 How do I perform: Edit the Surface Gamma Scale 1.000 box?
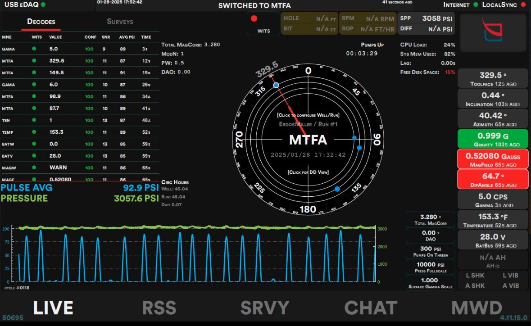point(431,283)
